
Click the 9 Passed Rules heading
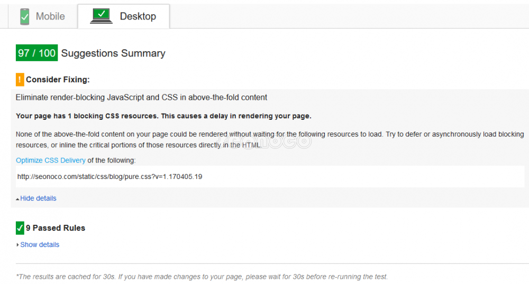[x=56, y=228]
